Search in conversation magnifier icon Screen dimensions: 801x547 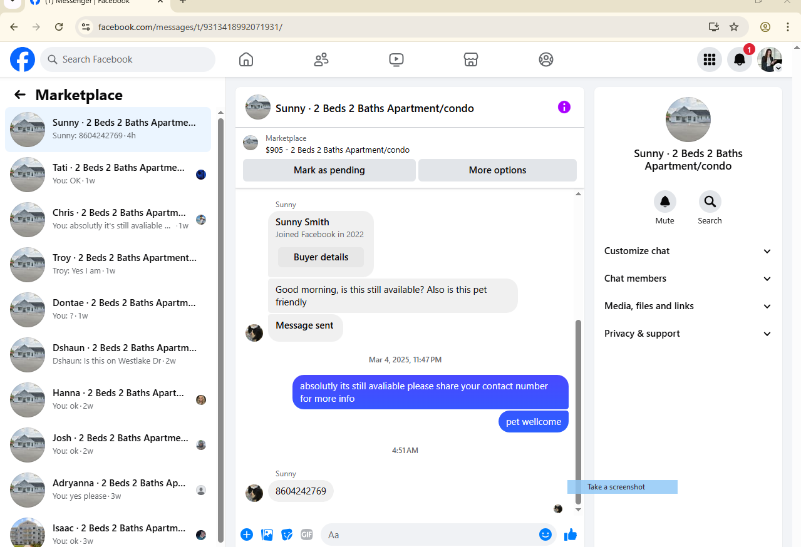pyautogui.click(x=710, y=202)
